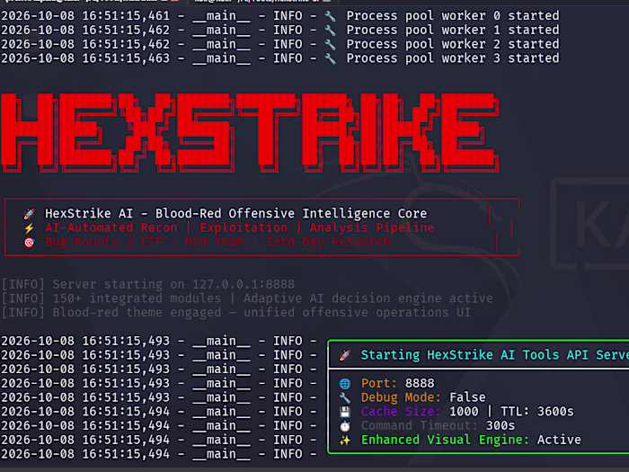Click the floppy disk icon beside Cache Size
The height and width of the screenshot is (472, 629).
click(x=344, y=412)
